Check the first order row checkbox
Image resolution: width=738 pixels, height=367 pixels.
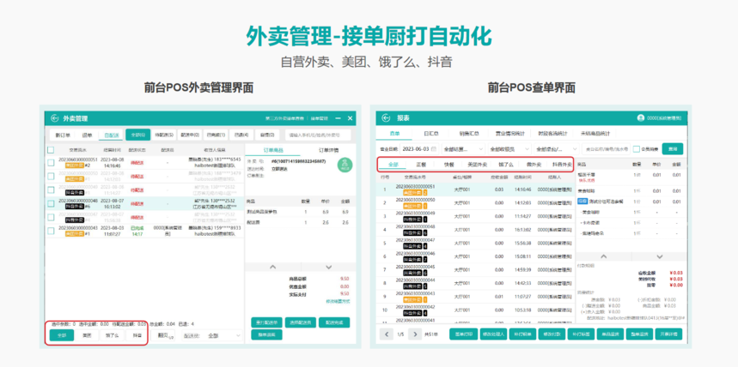[x=51, y=163]
